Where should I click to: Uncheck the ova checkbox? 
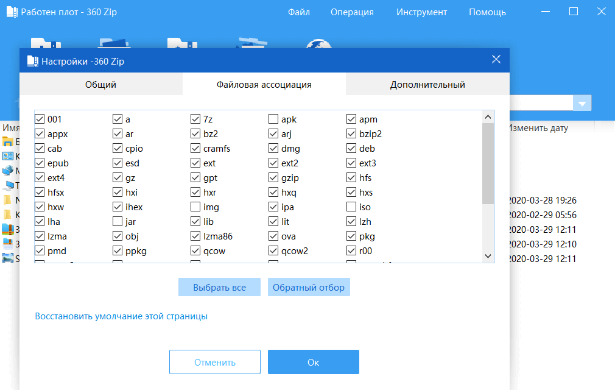[x=273, y=236]
